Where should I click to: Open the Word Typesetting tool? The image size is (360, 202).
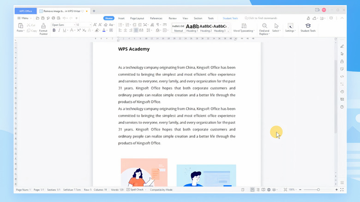pos(244,28)
